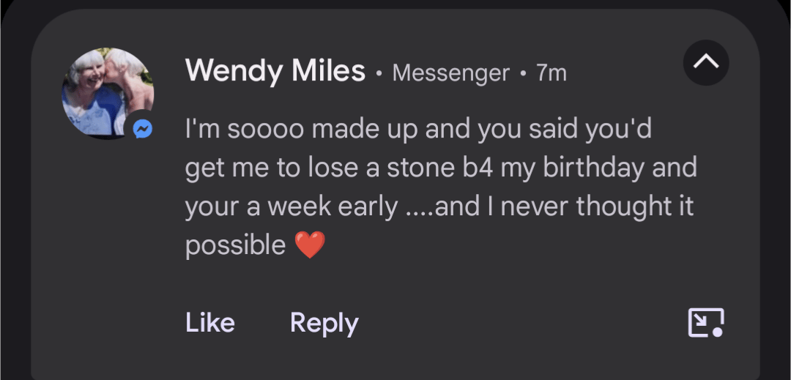The height and width of the screenshot is (380, 791).
Task: Click the 7m timestamp
Action: [551, 72]
